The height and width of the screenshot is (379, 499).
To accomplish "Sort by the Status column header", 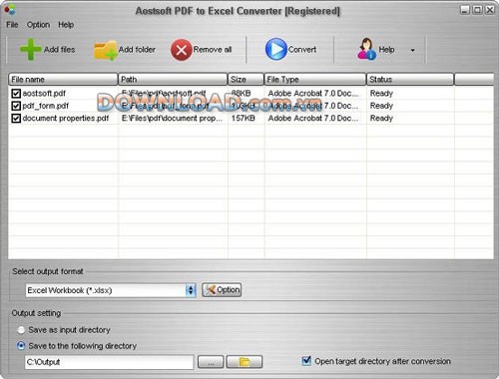I will point(410,80).
